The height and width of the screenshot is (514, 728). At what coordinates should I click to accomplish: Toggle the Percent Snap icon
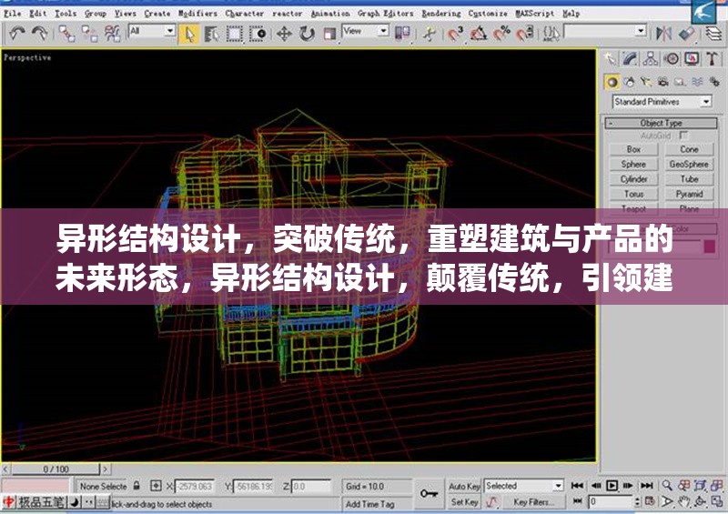click(x=501, y=34)
